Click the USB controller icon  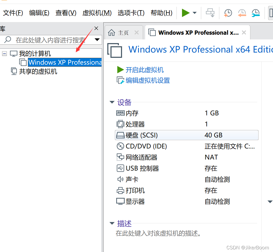coord(120,168)
